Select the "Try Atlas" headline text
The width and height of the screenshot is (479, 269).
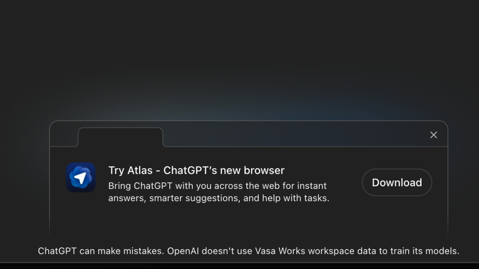pos(130,170)
